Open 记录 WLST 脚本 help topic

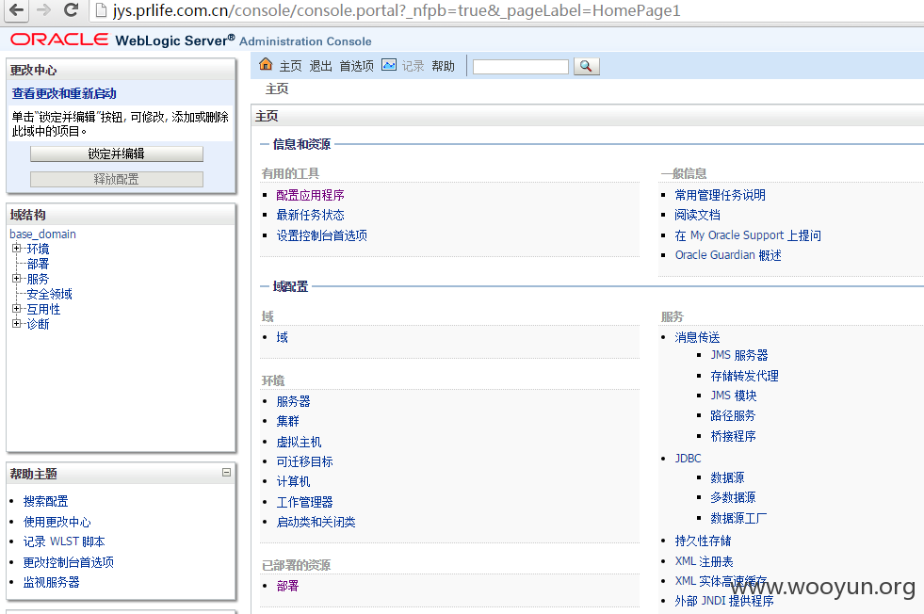click(x=64, y=541)
